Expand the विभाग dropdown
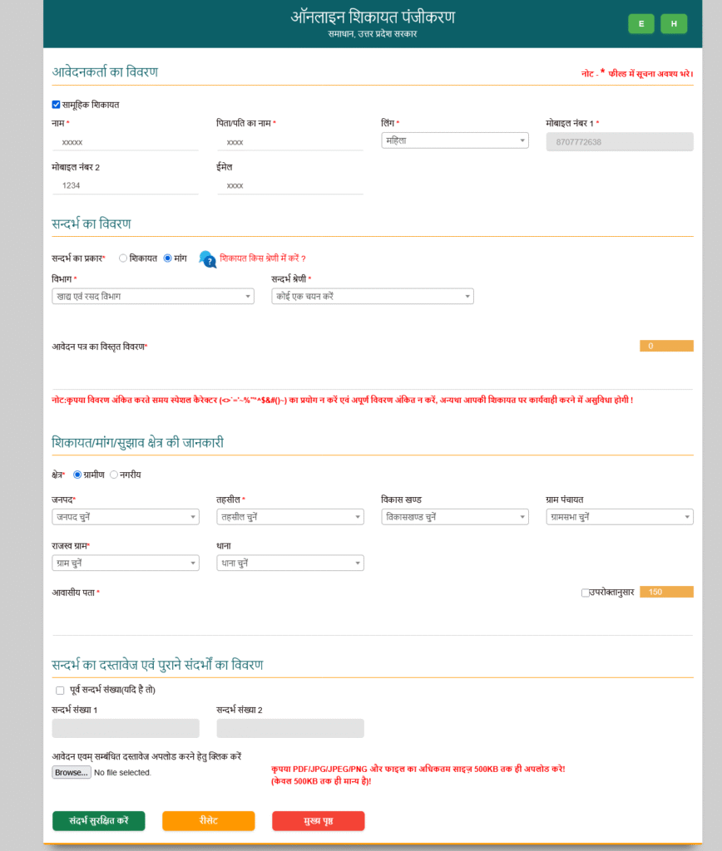 tap(152, 296)
